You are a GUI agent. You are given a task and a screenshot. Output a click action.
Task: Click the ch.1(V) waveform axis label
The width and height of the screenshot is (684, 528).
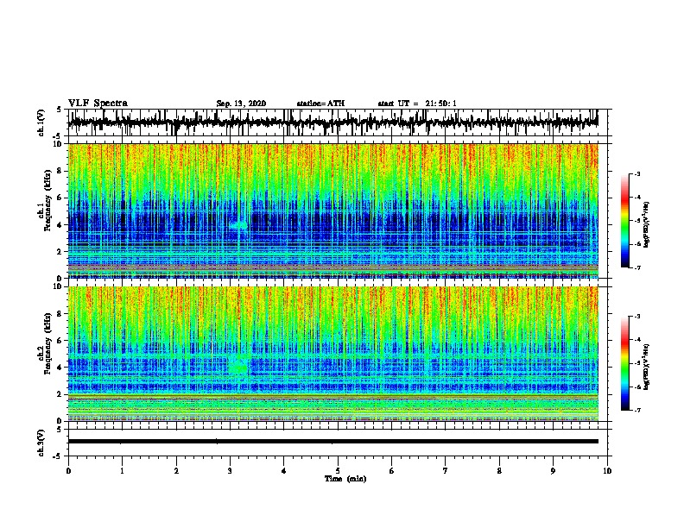point(41,123)
